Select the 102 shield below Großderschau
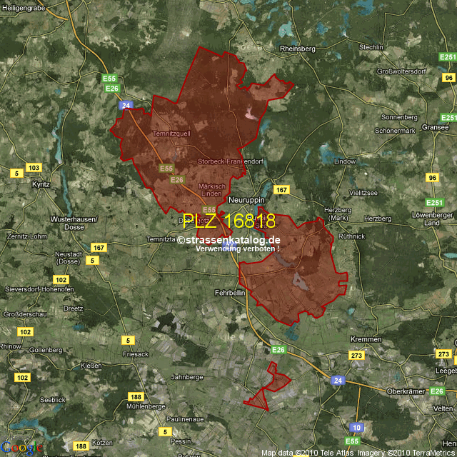457x457 pixels. [25, 332]
